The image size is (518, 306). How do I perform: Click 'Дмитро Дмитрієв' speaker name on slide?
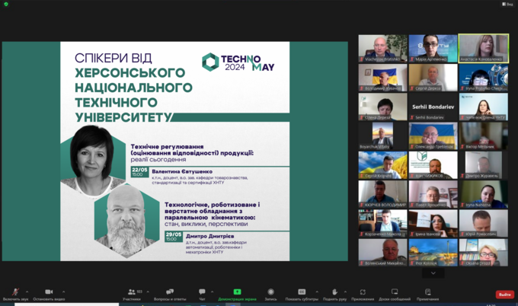click(209, 236)
